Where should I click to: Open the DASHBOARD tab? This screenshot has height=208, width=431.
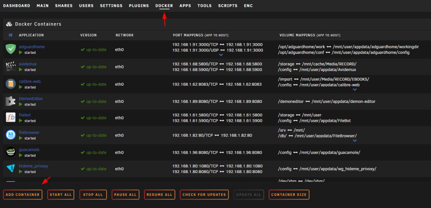pyautogui.click(x=17, y=6)
